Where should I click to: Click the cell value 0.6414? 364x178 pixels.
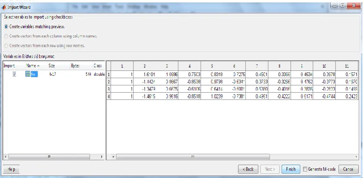pyautogui.click(x=212, y=89)
